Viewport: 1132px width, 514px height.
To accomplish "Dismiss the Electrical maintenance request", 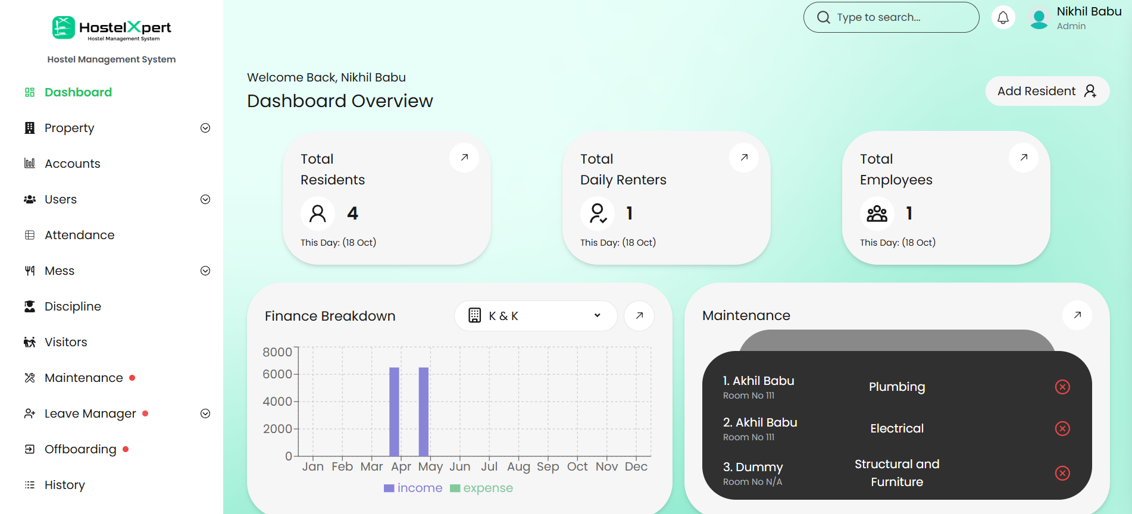I will click(1062, 429).
